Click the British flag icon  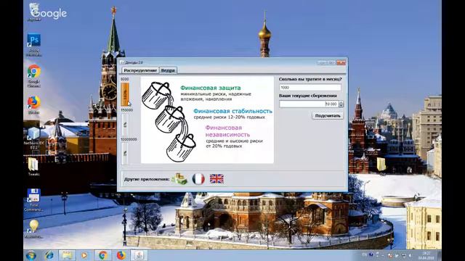[x=217, y=179]
